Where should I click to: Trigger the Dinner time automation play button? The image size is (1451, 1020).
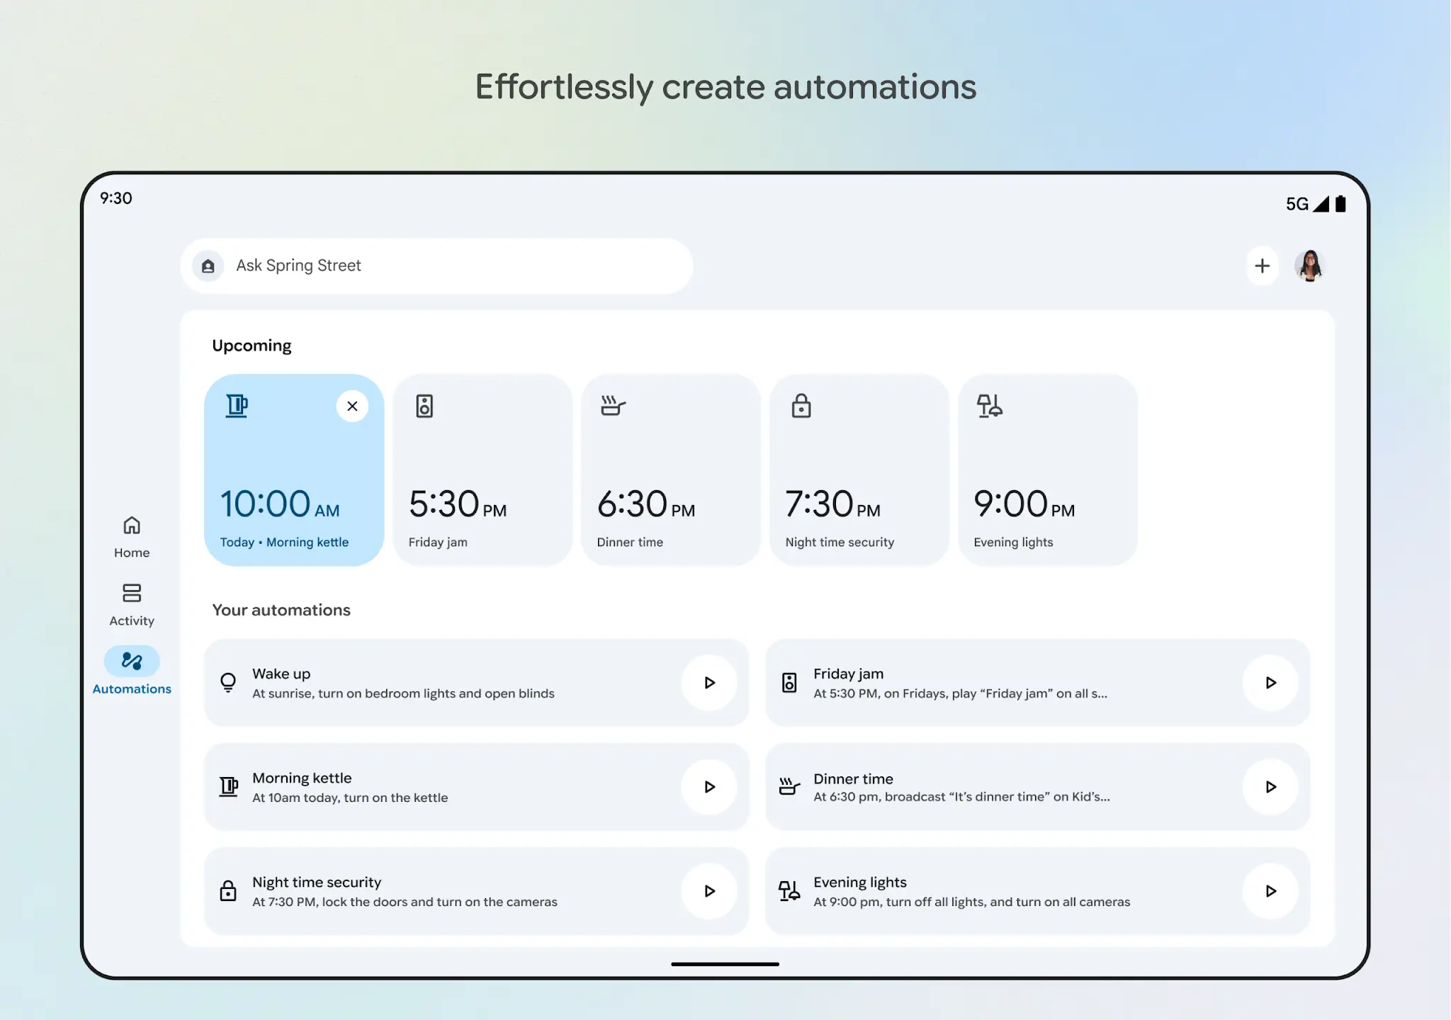pyautogui.click(x=1270, y=787)
